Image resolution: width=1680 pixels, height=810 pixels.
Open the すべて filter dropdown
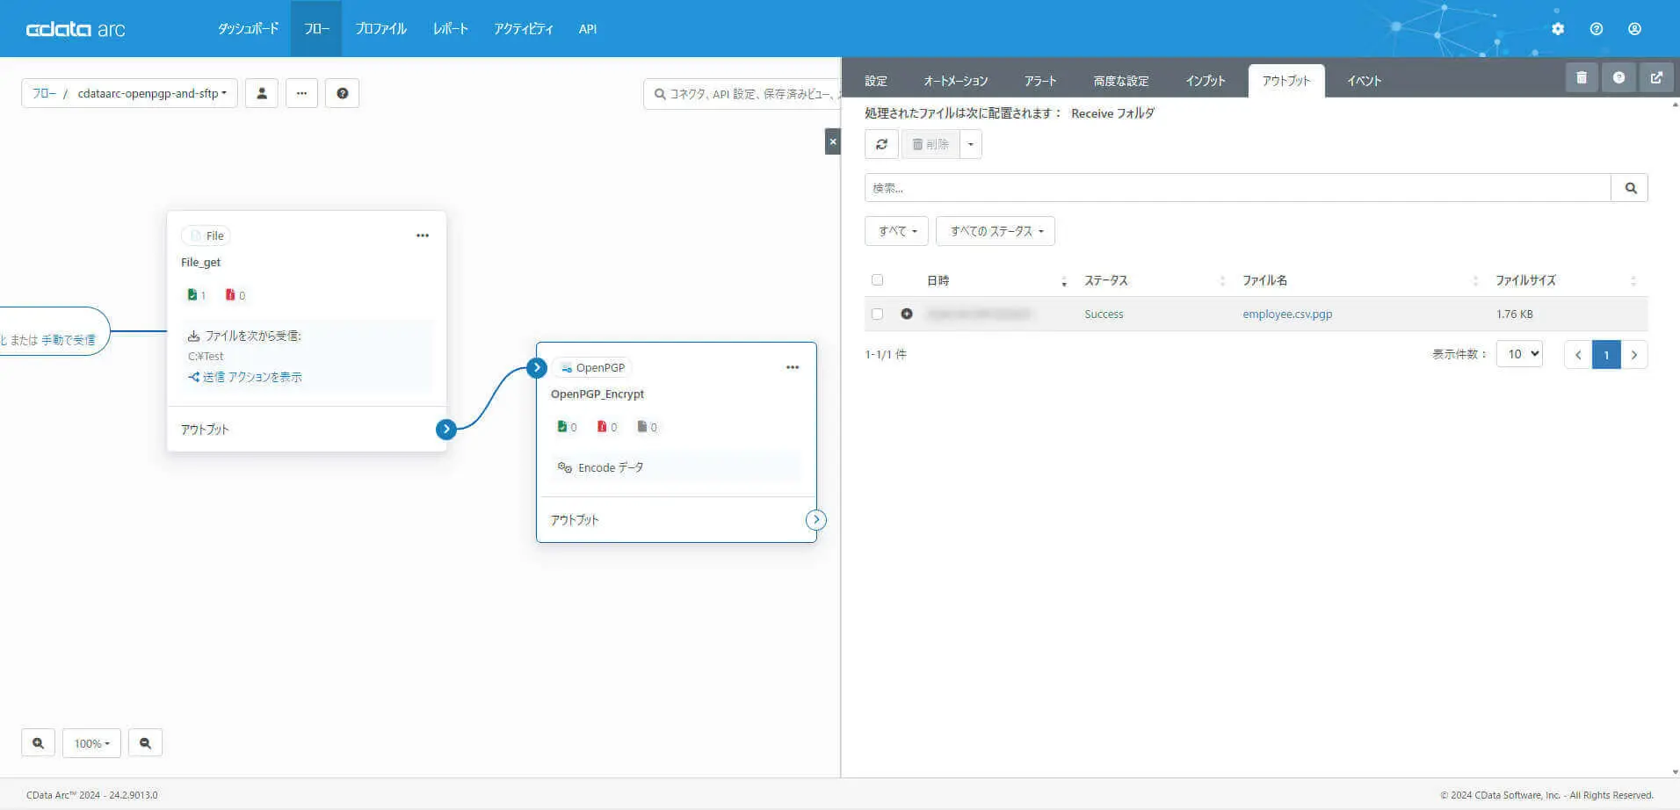(897, 231)
